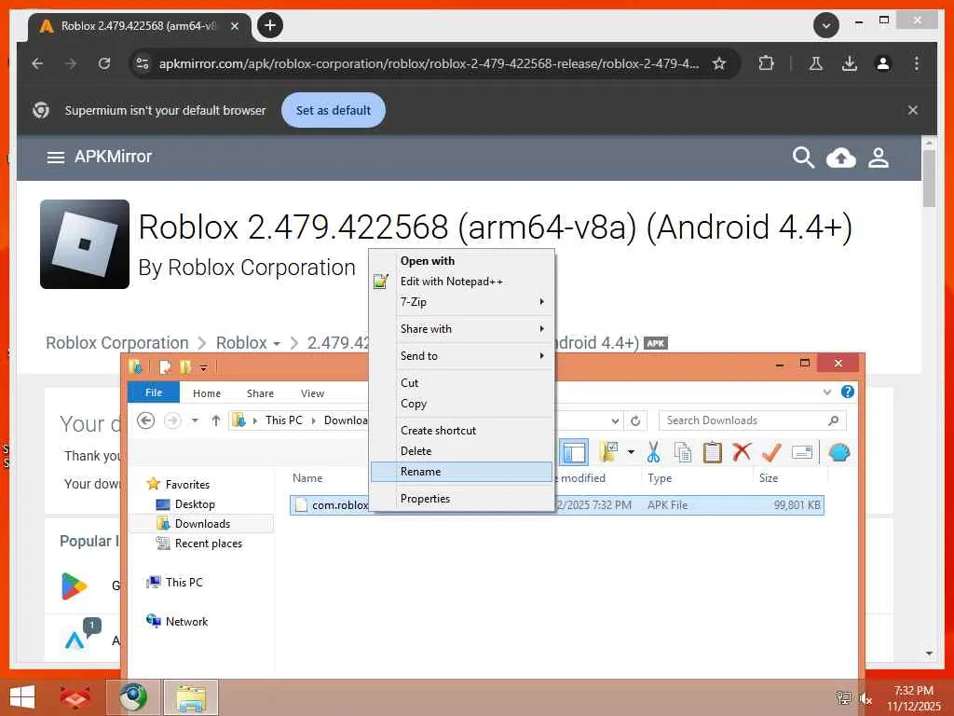954x716 pixels.
Task: Dismiss the default browser notice bar
Action: (x=913, y=110)
